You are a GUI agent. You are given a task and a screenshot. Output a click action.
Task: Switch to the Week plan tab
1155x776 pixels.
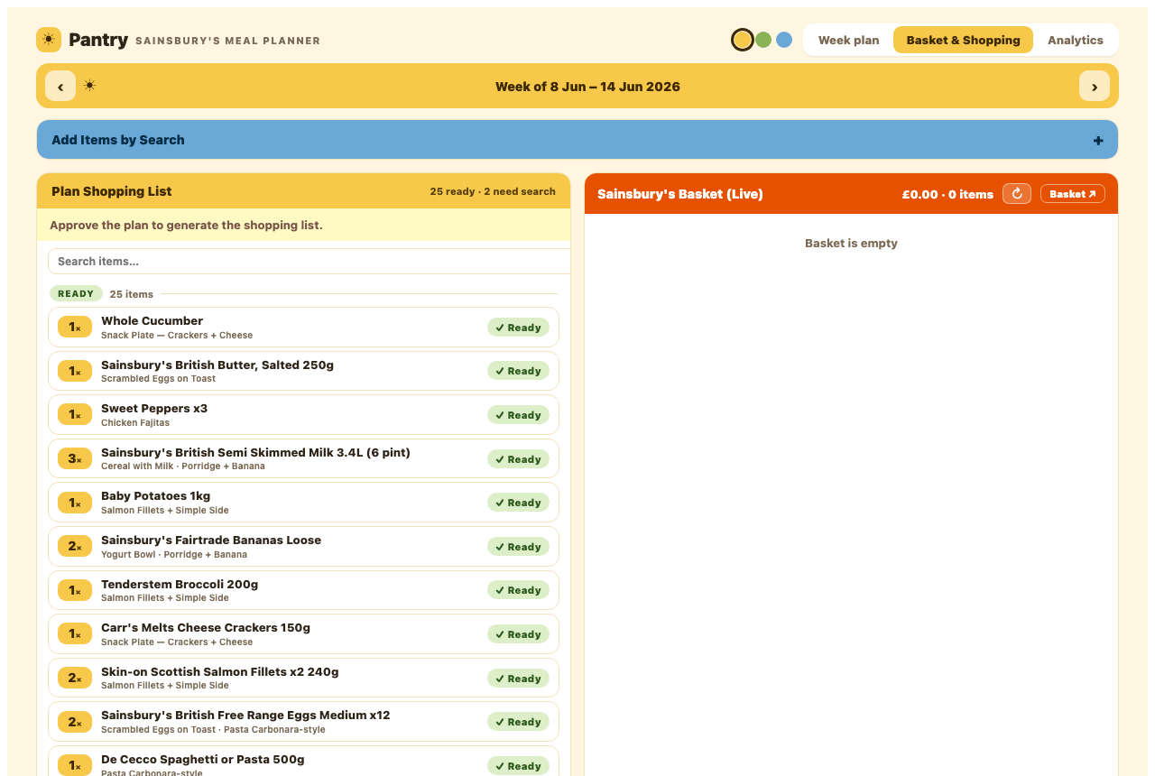point(848,40)
